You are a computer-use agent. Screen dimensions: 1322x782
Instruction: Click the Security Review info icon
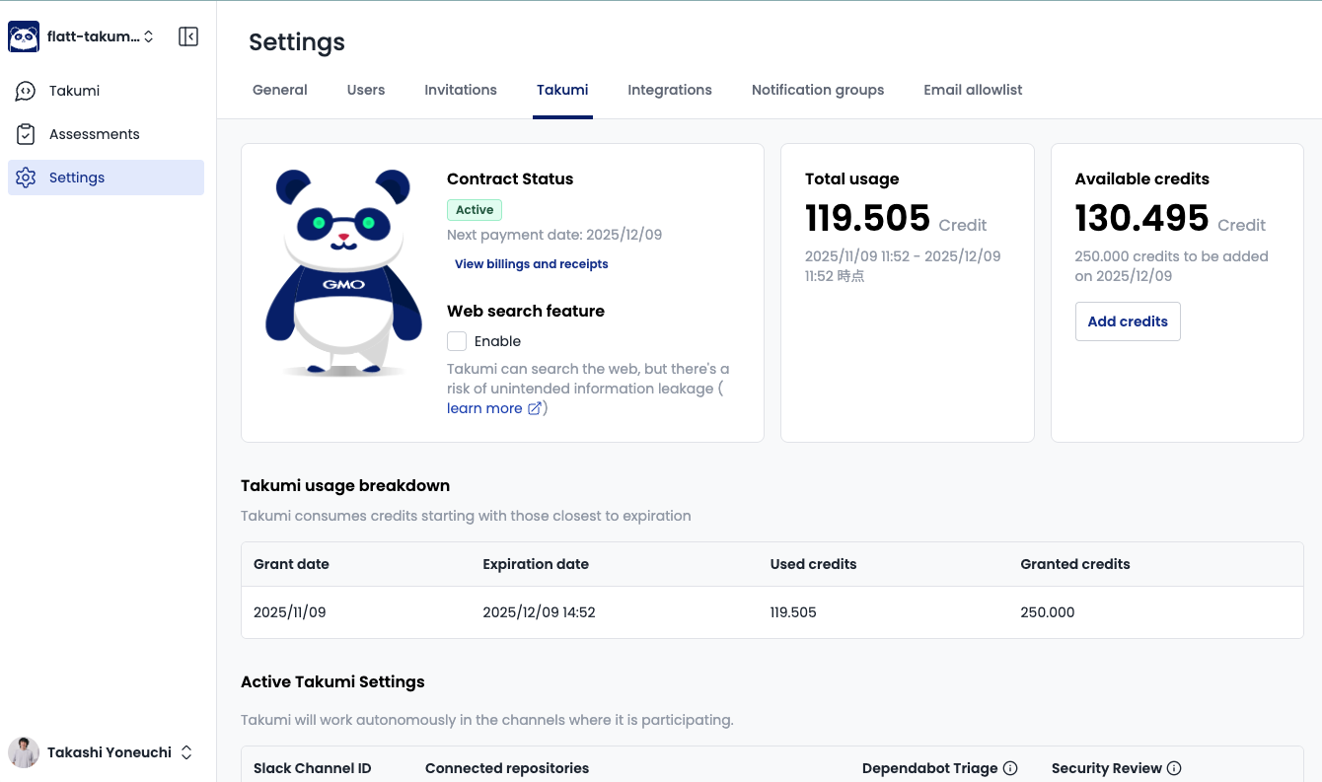pos(1174,768)
